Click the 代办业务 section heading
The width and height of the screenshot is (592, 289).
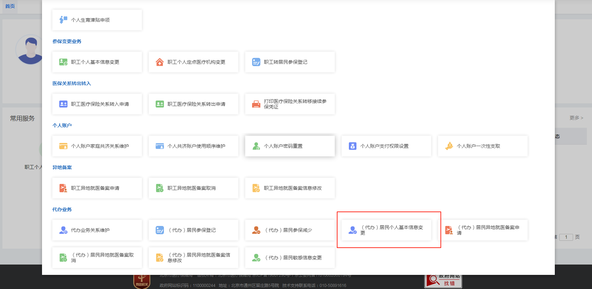62,209
